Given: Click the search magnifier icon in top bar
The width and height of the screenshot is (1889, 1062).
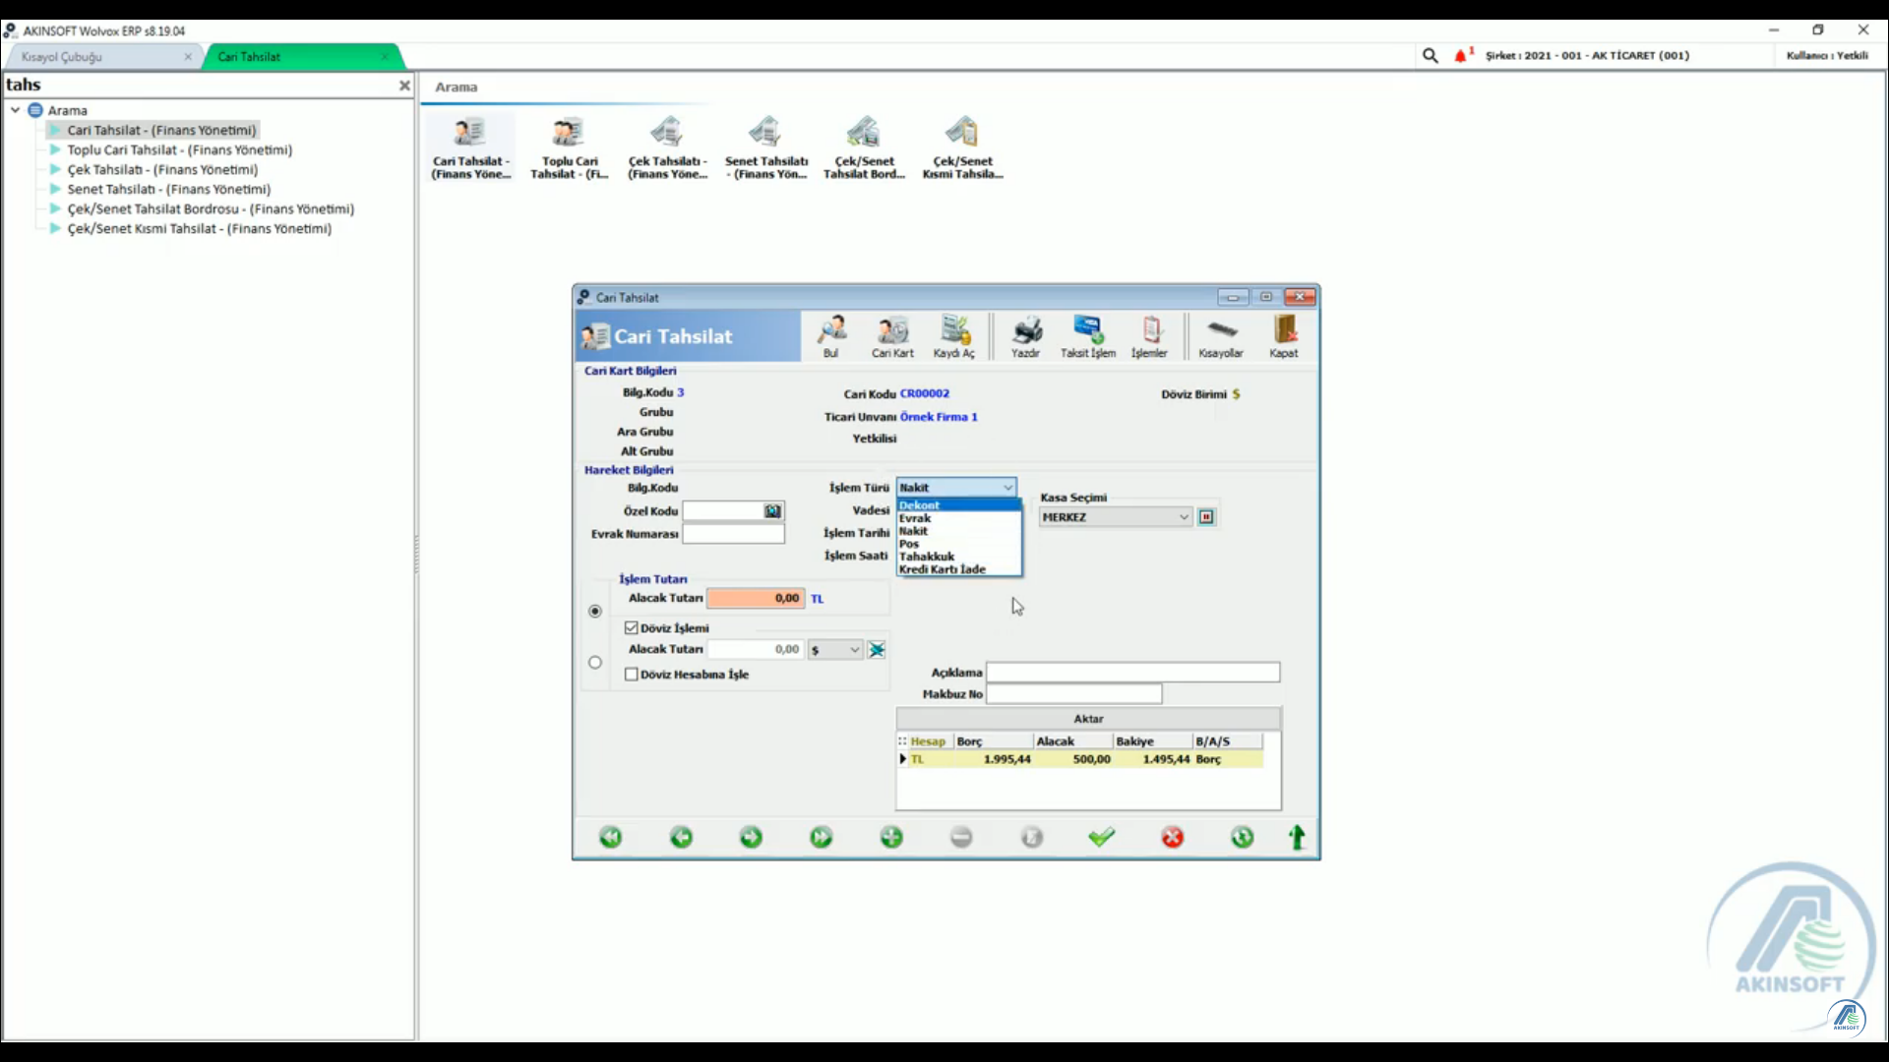Looking at the screenshot, I should tap(1431, 56).
